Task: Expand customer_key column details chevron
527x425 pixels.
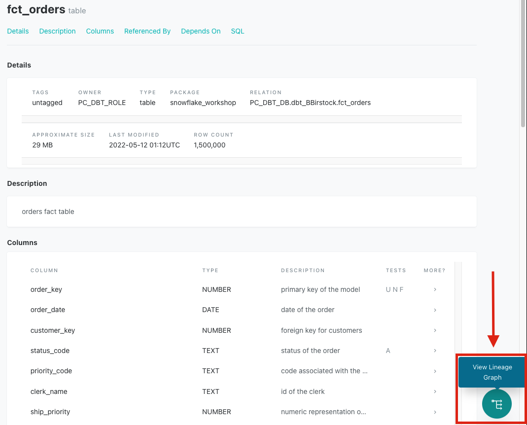Action: click(435, 330)
